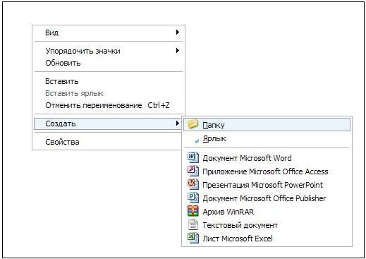Open Свойства from the context menu
366x259 pixels.
coord(109,142)
